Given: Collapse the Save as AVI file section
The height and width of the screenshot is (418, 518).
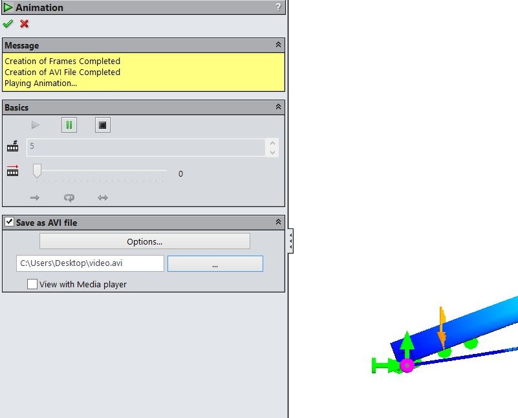Looking at the screenshot, I should (x=278, y=222).
